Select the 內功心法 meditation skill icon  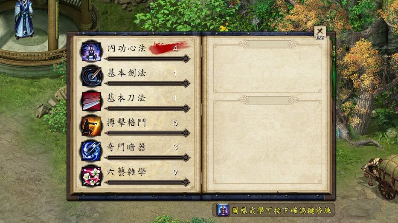[91, 51]
